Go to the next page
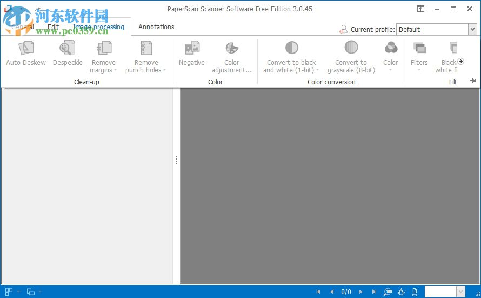The image size is (481, 298). pos(361,292)
